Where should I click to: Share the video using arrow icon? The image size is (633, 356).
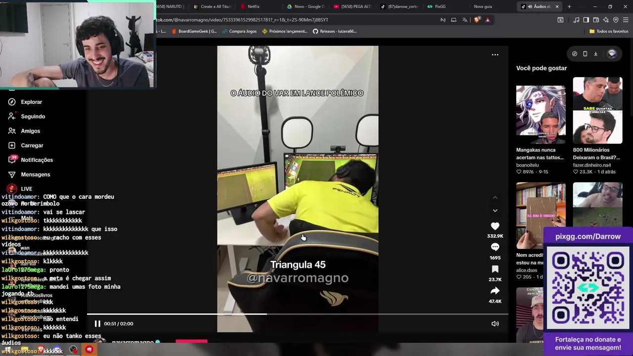pyautogui.click(x=495, y=291)
